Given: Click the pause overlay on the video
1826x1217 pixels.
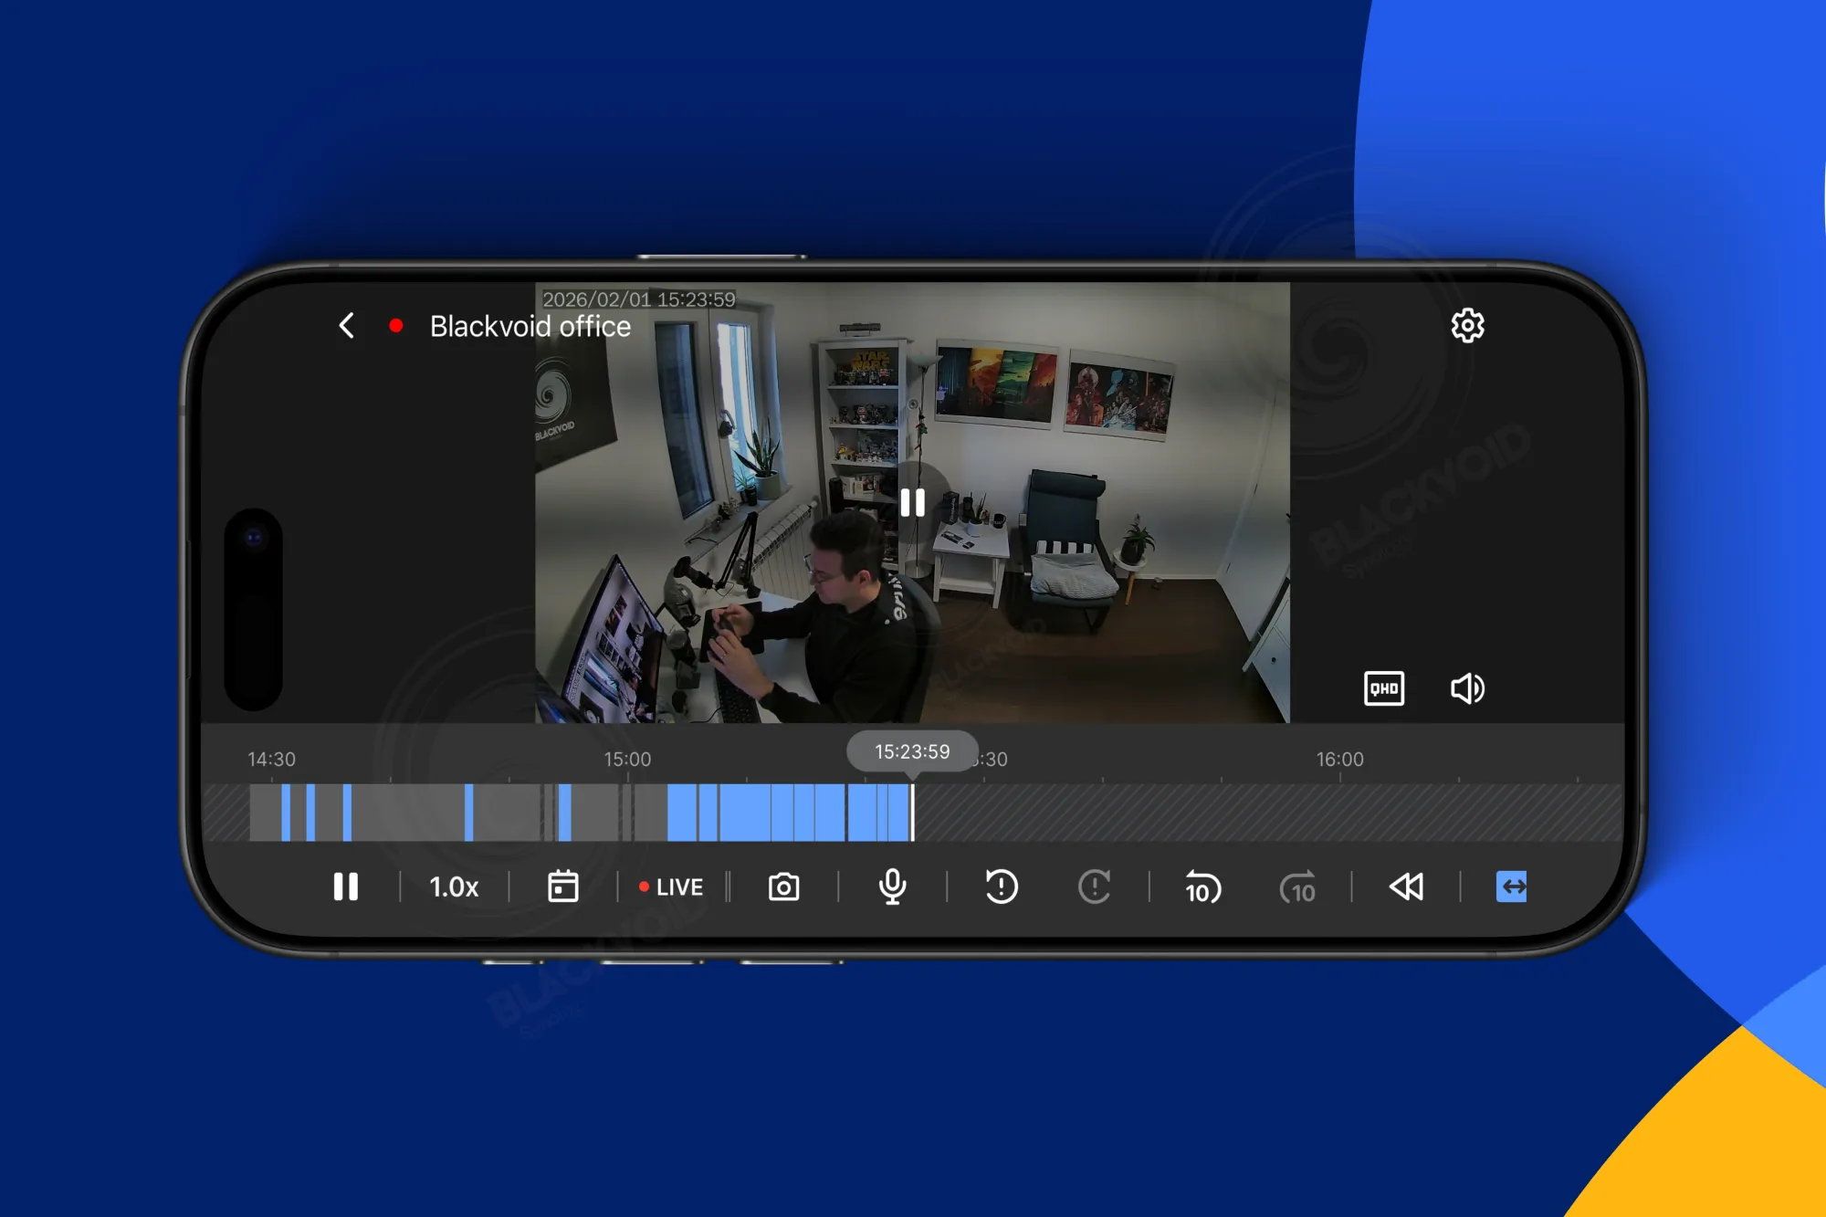Looking at the screenshot, I should (x=912, y=502).
